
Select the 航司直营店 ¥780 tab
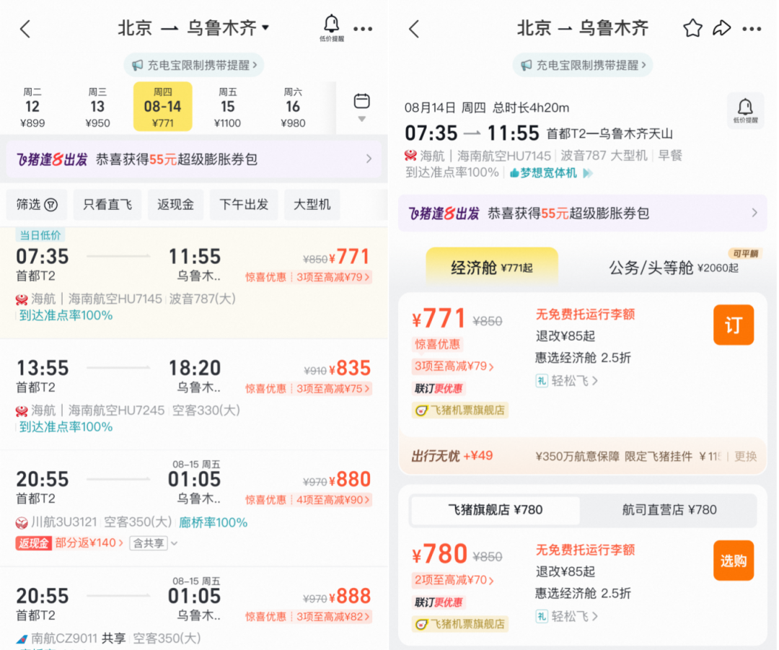[669, 511]
